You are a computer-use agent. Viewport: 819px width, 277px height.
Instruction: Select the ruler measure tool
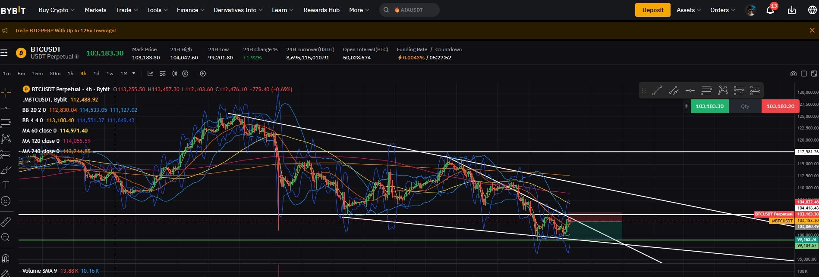click(x=6, y=222)
